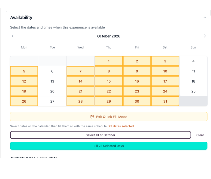211x179 pixels.
Task: Click the Sun column header
Action: (x=193, y=47)
